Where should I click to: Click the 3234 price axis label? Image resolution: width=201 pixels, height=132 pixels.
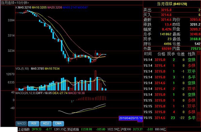click(x=11, y=51)
